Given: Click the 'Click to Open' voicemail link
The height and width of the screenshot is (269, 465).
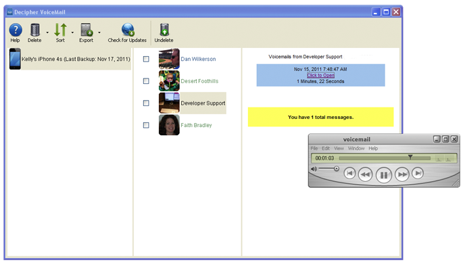Looking at the screenshot, I should pyautogui.click(x=320, y=75).
